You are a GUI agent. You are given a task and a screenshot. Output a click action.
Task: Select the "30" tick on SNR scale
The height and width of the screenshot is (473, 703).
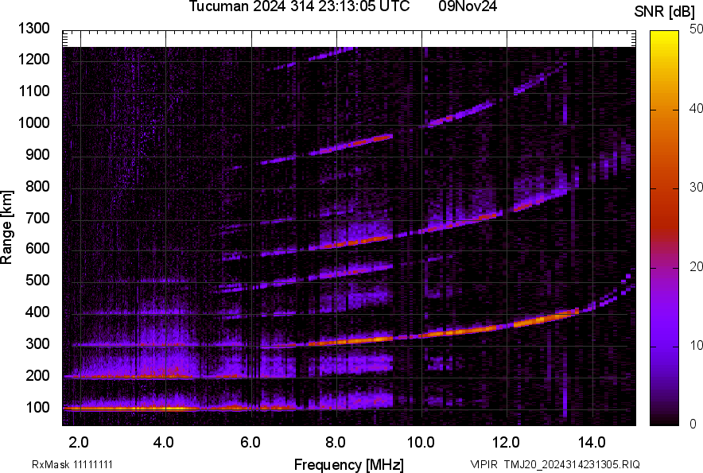coord(697,188)
